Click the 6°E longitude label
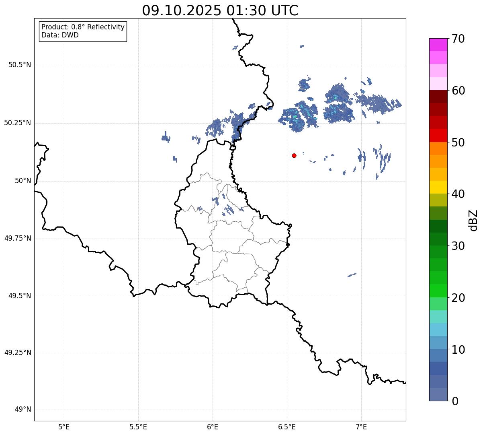Image resolution: width=483 pixels, height=435 pixels. click(x=213, y=427)
